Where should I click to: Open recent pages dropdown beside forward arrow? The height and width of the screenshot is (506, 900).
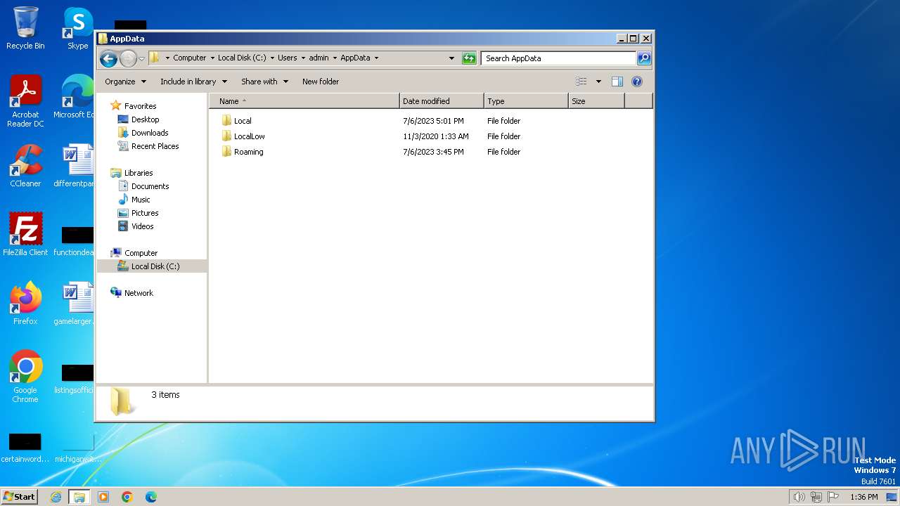pyautogui.click(x=141, y=58)
